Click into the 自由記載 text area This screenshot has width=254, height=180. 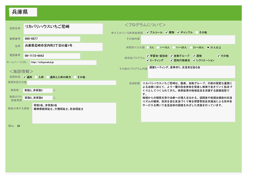[x=188, y=101]
